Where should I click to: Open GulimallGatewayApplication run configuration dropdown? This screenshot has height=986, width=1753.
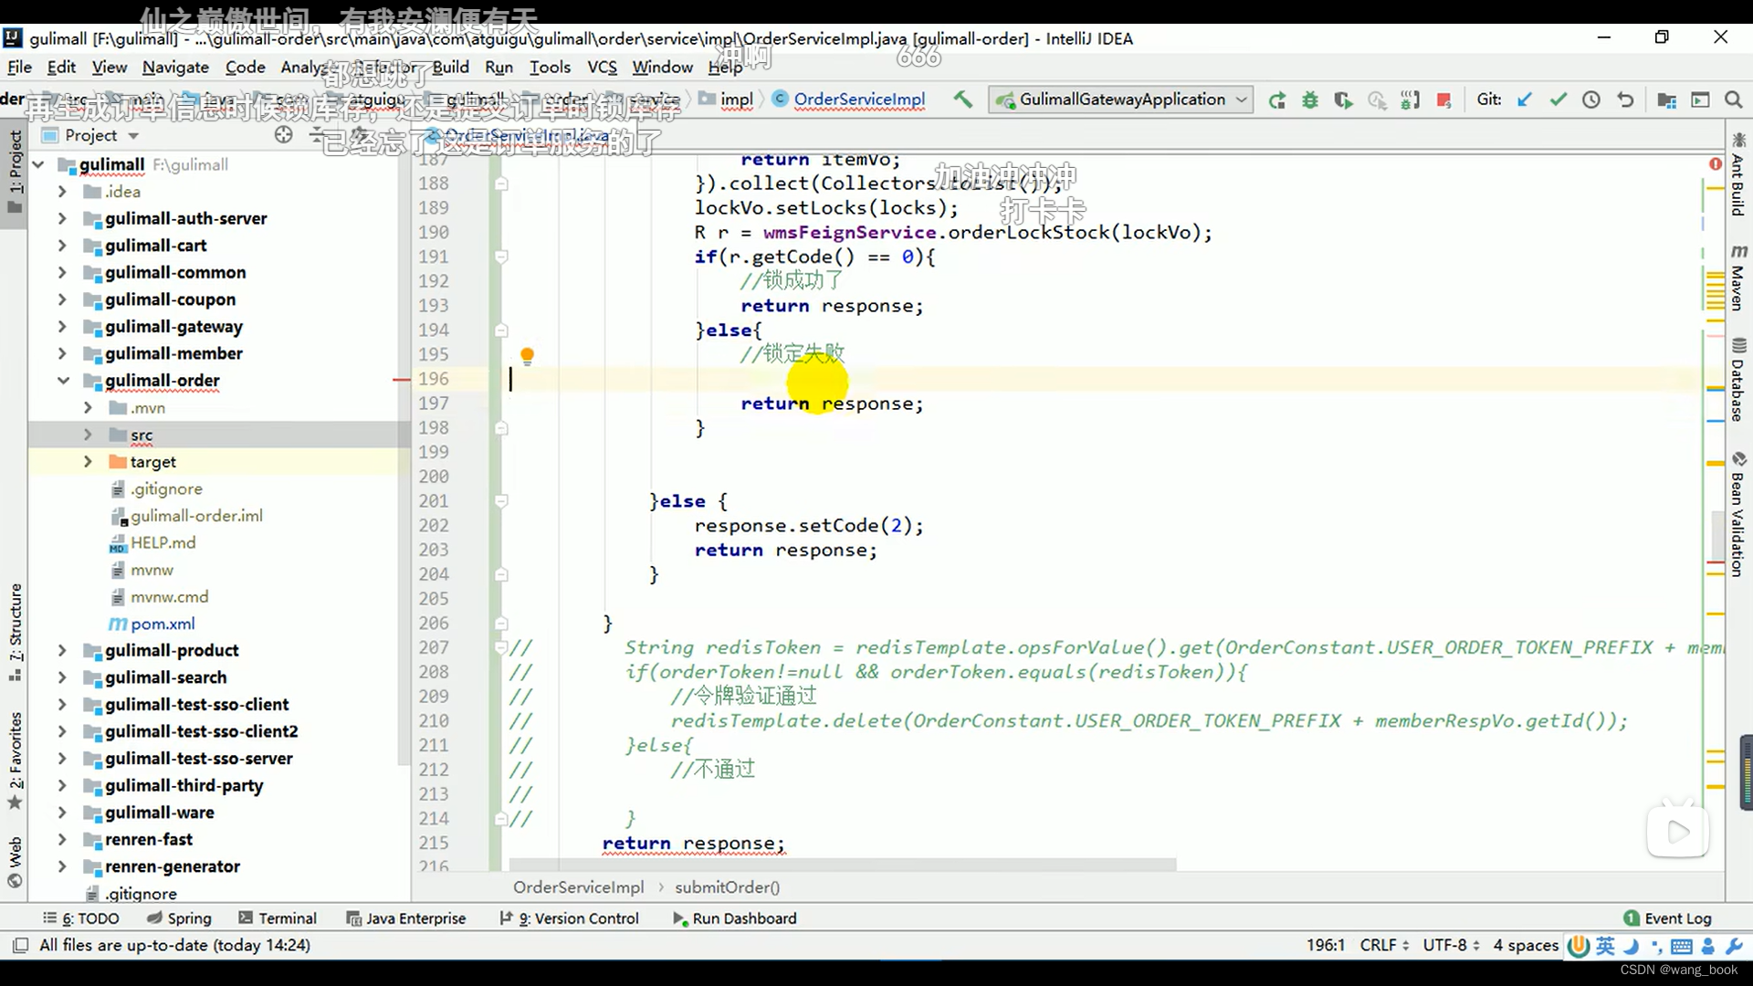coord(1121,100)
